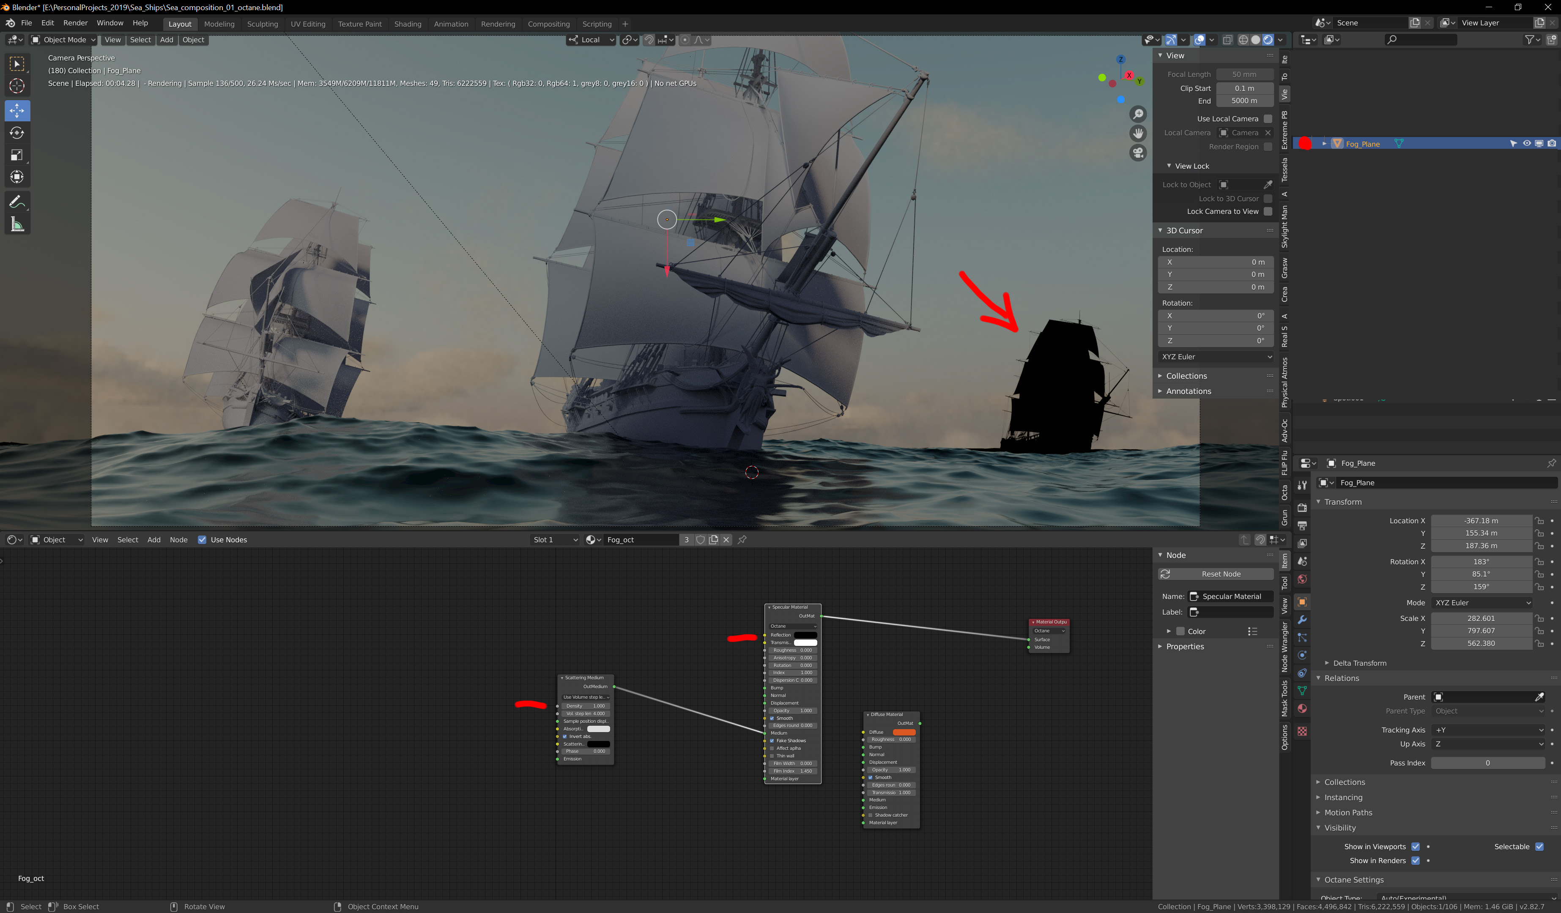Enable Lock Camera to View
This screenshot has width=1561, height=913.
pos(1268,211)
